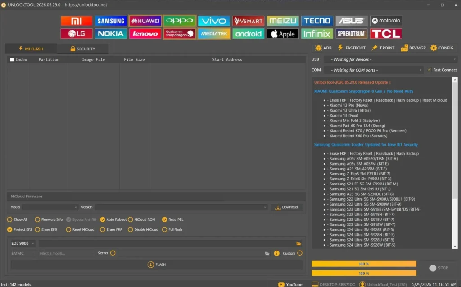Expand the USB devices dropdown

coord(390,59)
